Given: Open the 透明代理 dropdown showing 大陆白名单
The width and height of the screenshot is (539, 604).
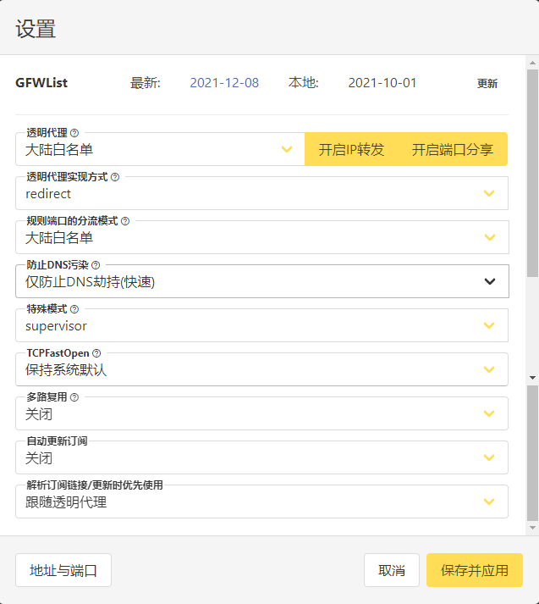Looking at the screenshot, I should click(x=159, y=149).
